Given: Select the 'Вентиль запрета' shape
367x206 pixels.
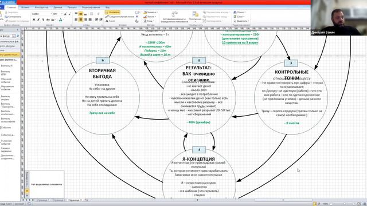Looking at the screenshot, I should click(6, 98).
